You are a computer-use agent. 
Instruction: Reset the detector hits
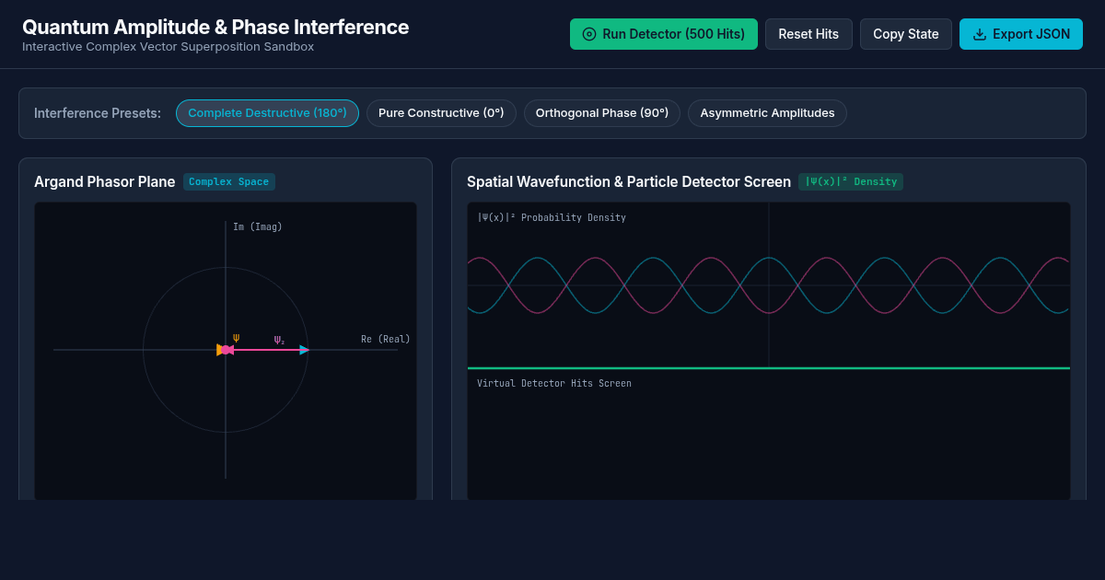point(808,34)
